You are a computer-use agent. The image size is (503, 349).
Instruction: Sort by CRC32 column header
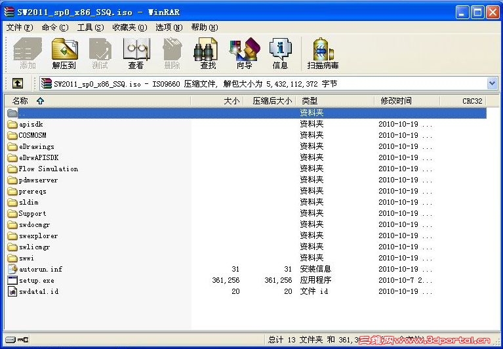[463, 101]
